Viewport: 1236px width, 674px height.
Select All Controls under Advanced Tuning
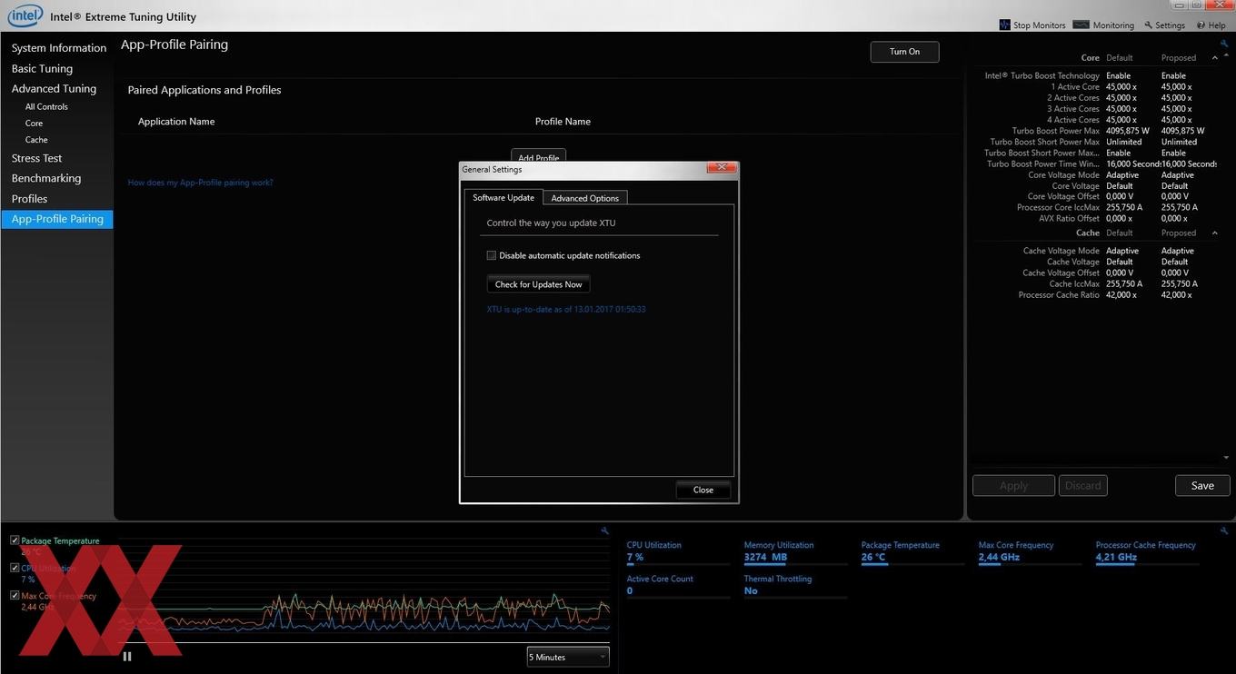[x=46, y=107]
